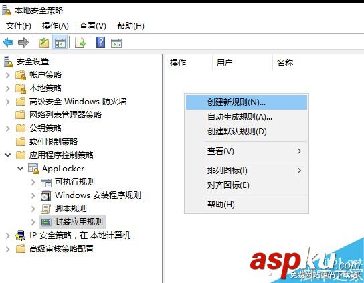The image size is (364, 283).
Task: Open the 操作(A) menu
Action: (56, 26)
